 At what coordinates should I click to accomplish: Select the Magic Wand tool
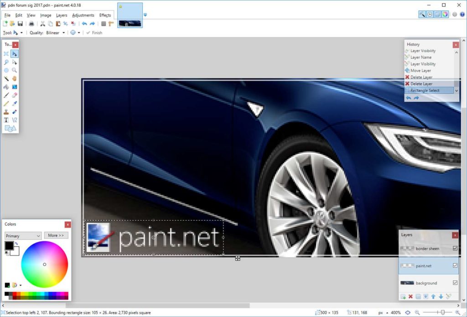click(6, 78)
